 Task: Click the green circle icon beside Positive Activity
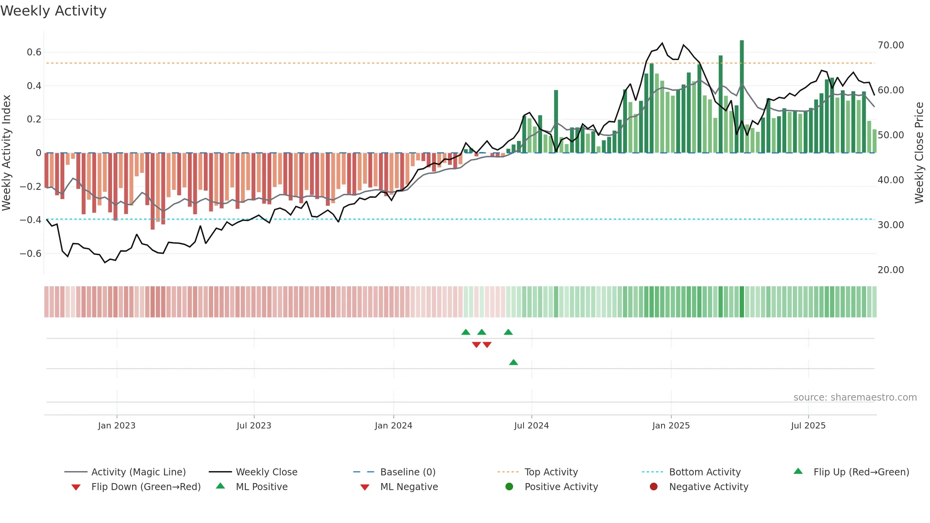click(509, 487)
